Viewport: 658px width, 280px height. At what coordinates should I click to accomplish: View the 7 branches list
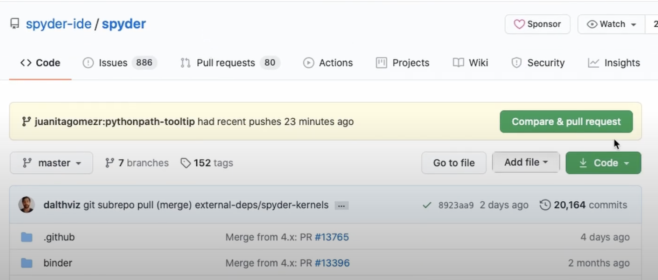[x=137, y=163]
